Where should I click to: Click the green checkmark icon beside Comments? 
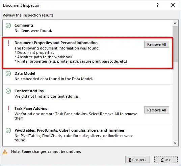click(x=8, y=25)
